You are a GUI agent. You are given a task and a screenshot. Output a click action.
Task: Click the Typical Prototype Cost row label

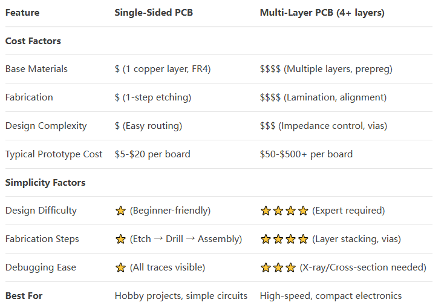click(x=54, y=154)
